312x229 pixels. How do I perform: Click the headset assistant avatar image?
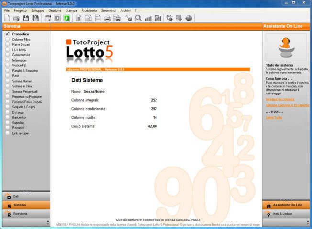coord(286,47)
